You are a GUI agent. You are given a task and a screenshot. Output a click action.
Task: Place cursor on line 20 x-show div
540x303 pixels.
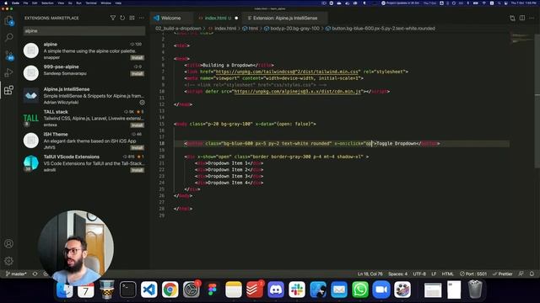click(x=277, y=157)
